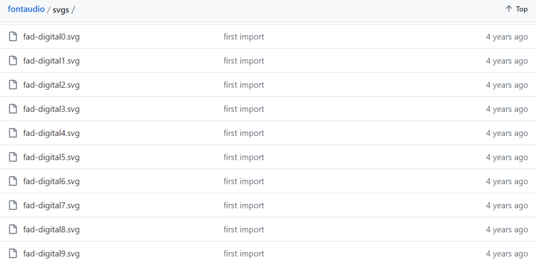Open the fontaudio repository breadcrumb link

coord(26,9)
